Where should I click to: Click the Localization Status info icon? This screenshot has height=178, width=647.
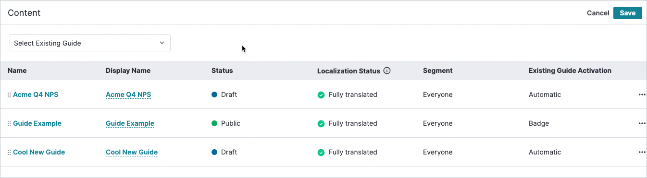point(387,71)
